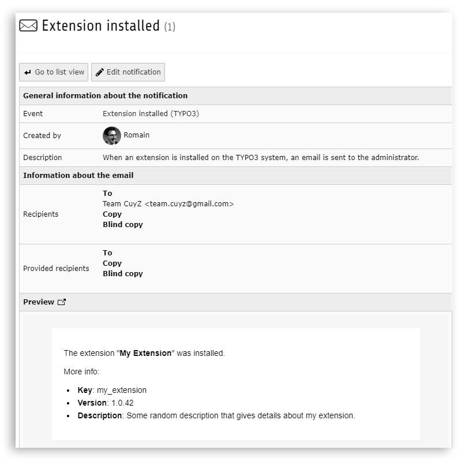Click the 'Extension installed' page title
Image resolution: width=465 pixels, height=468 pixels.
pos(100,26)
